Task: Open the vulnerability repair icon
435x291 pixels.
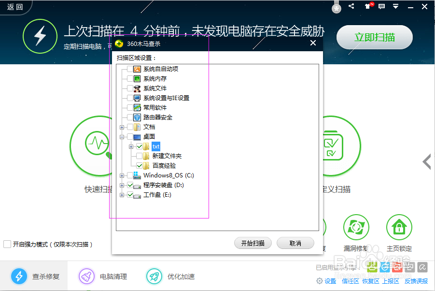Action: click(x=356, y=227)
